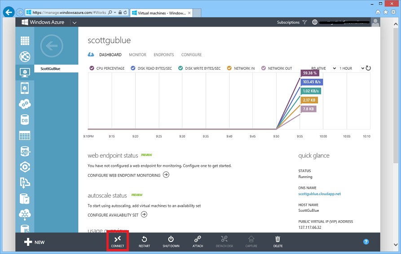Click the large back arrow circle

coord(52,46)
